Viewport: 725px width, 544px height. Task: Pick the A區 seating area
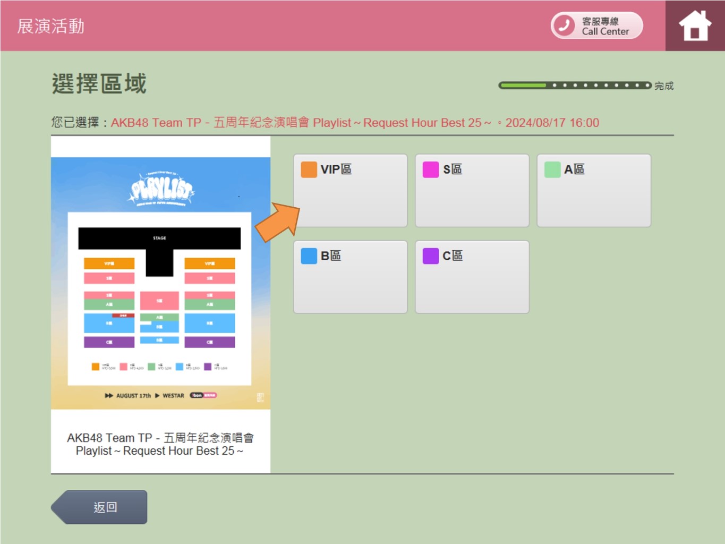tap(593, 190)
